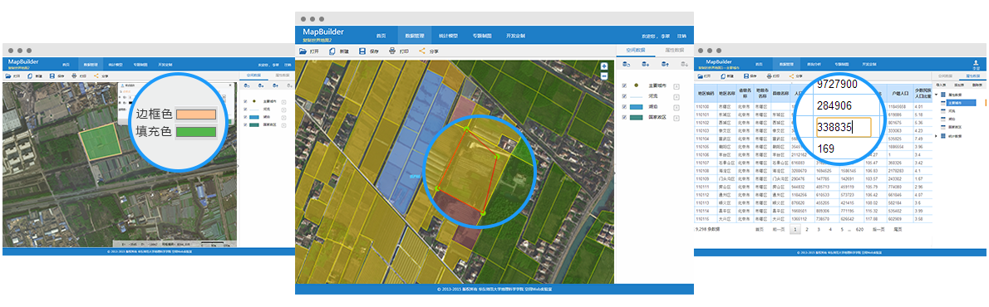Click the 注销 logout link in center header

pos(681,36)
